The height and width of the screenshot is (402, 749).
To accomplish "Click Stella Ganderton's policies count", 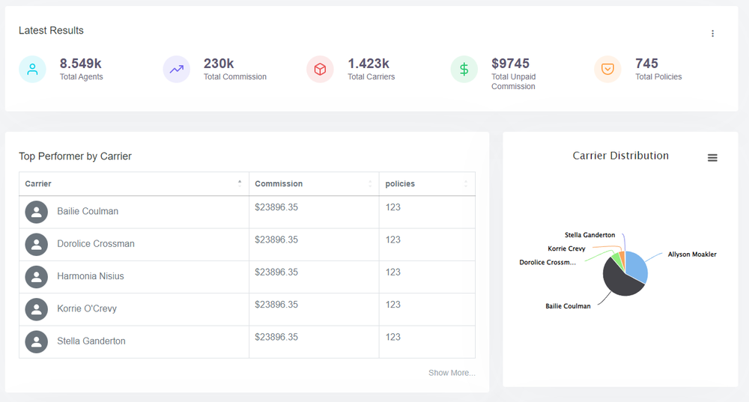I will click(x=393, y=337).
